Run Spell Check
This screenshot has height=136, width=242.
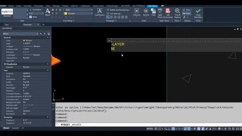160,13
